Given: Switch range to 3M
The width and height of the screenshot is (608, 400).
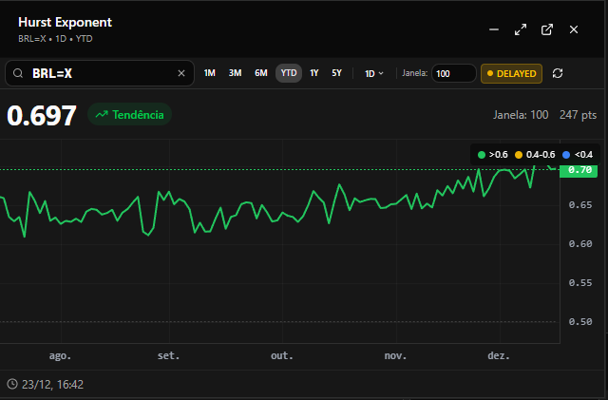Looking at the screenshot, I should tap(235, 73).
